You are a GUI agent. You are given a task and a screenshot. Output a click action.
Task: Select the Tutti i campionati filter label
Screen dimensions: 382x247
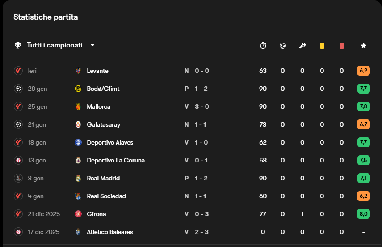55,45
